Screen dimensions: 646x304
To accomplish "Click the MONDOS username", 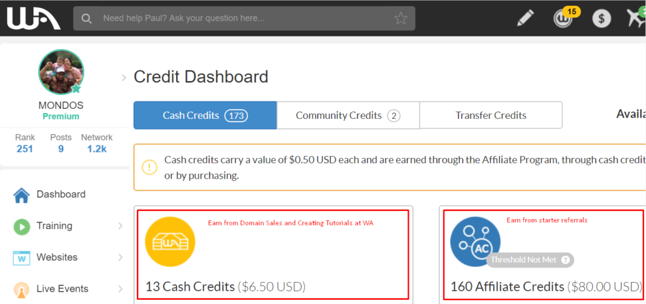I will pos(61,106).
